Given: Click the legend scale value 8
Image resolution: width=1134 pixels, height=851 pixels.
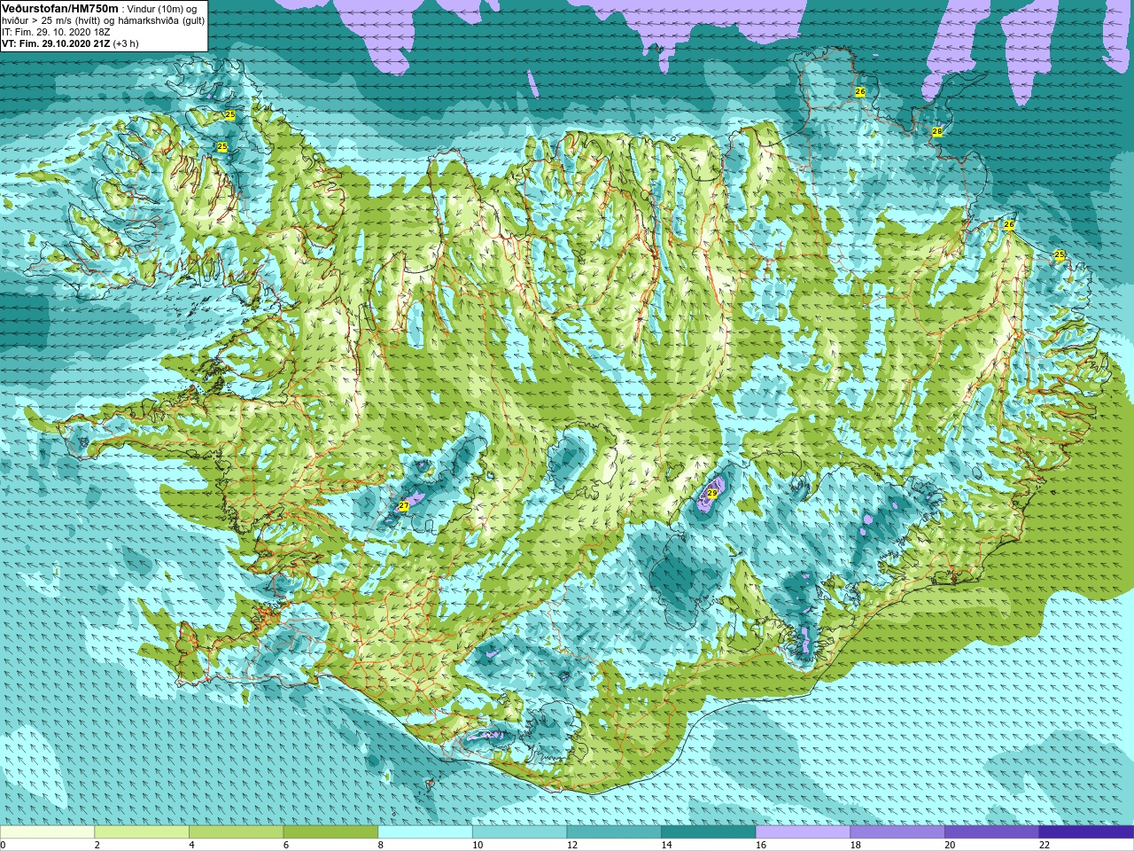Looking at the screenshot, I should pos(381,845).
